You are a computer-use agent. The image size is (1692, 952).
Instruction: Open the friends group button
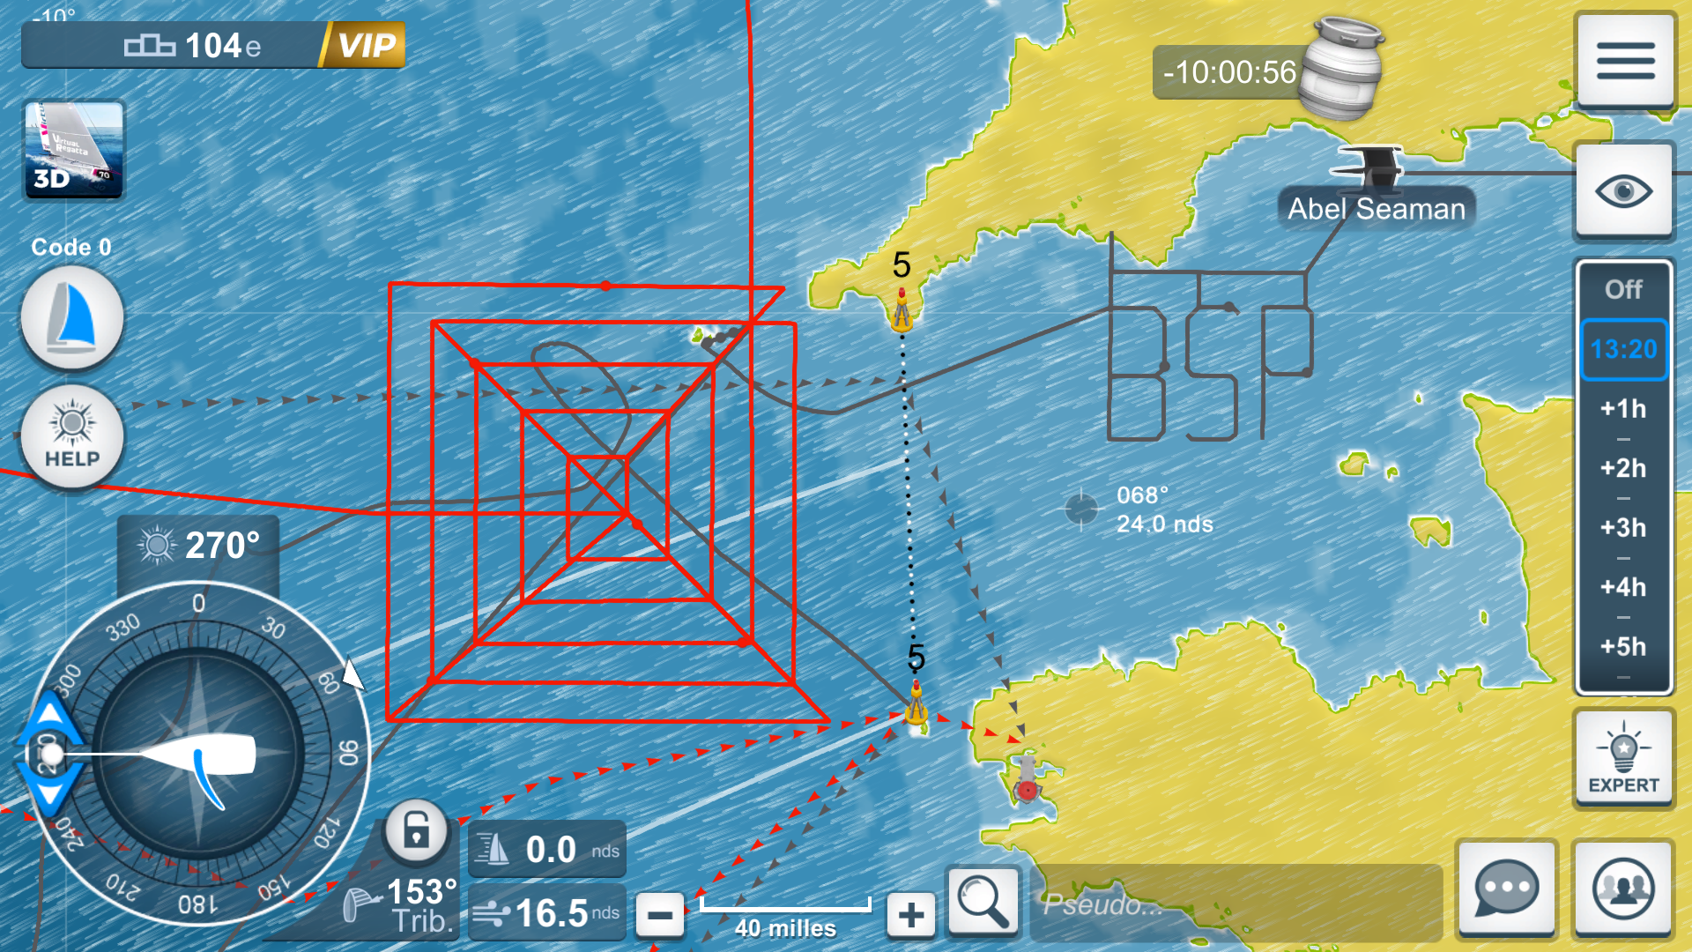[x=1622, y=889]
